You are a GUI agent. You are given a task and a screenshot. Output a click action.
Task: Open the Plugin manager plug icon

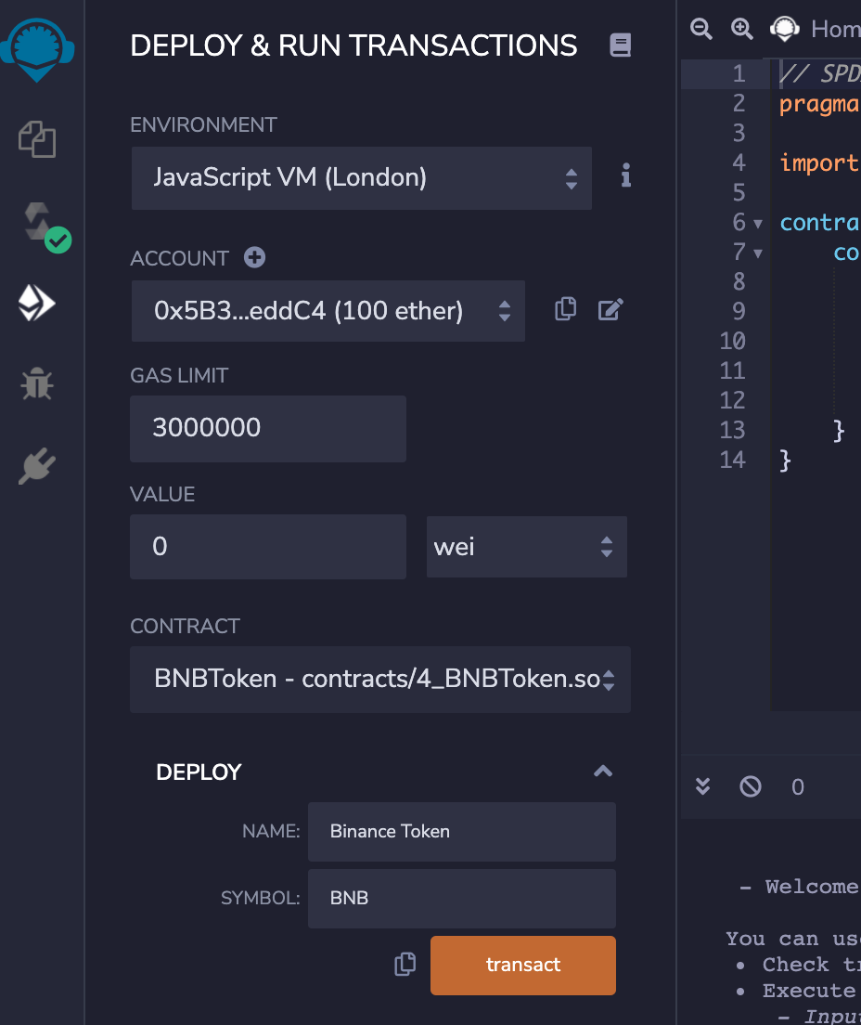(37, 465)
